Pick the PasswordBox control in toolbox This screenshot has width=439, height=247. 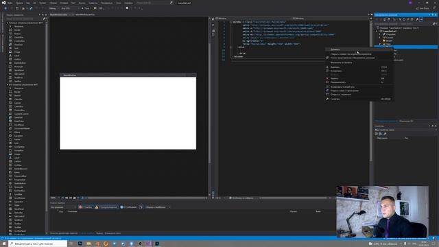coord(20,176)
